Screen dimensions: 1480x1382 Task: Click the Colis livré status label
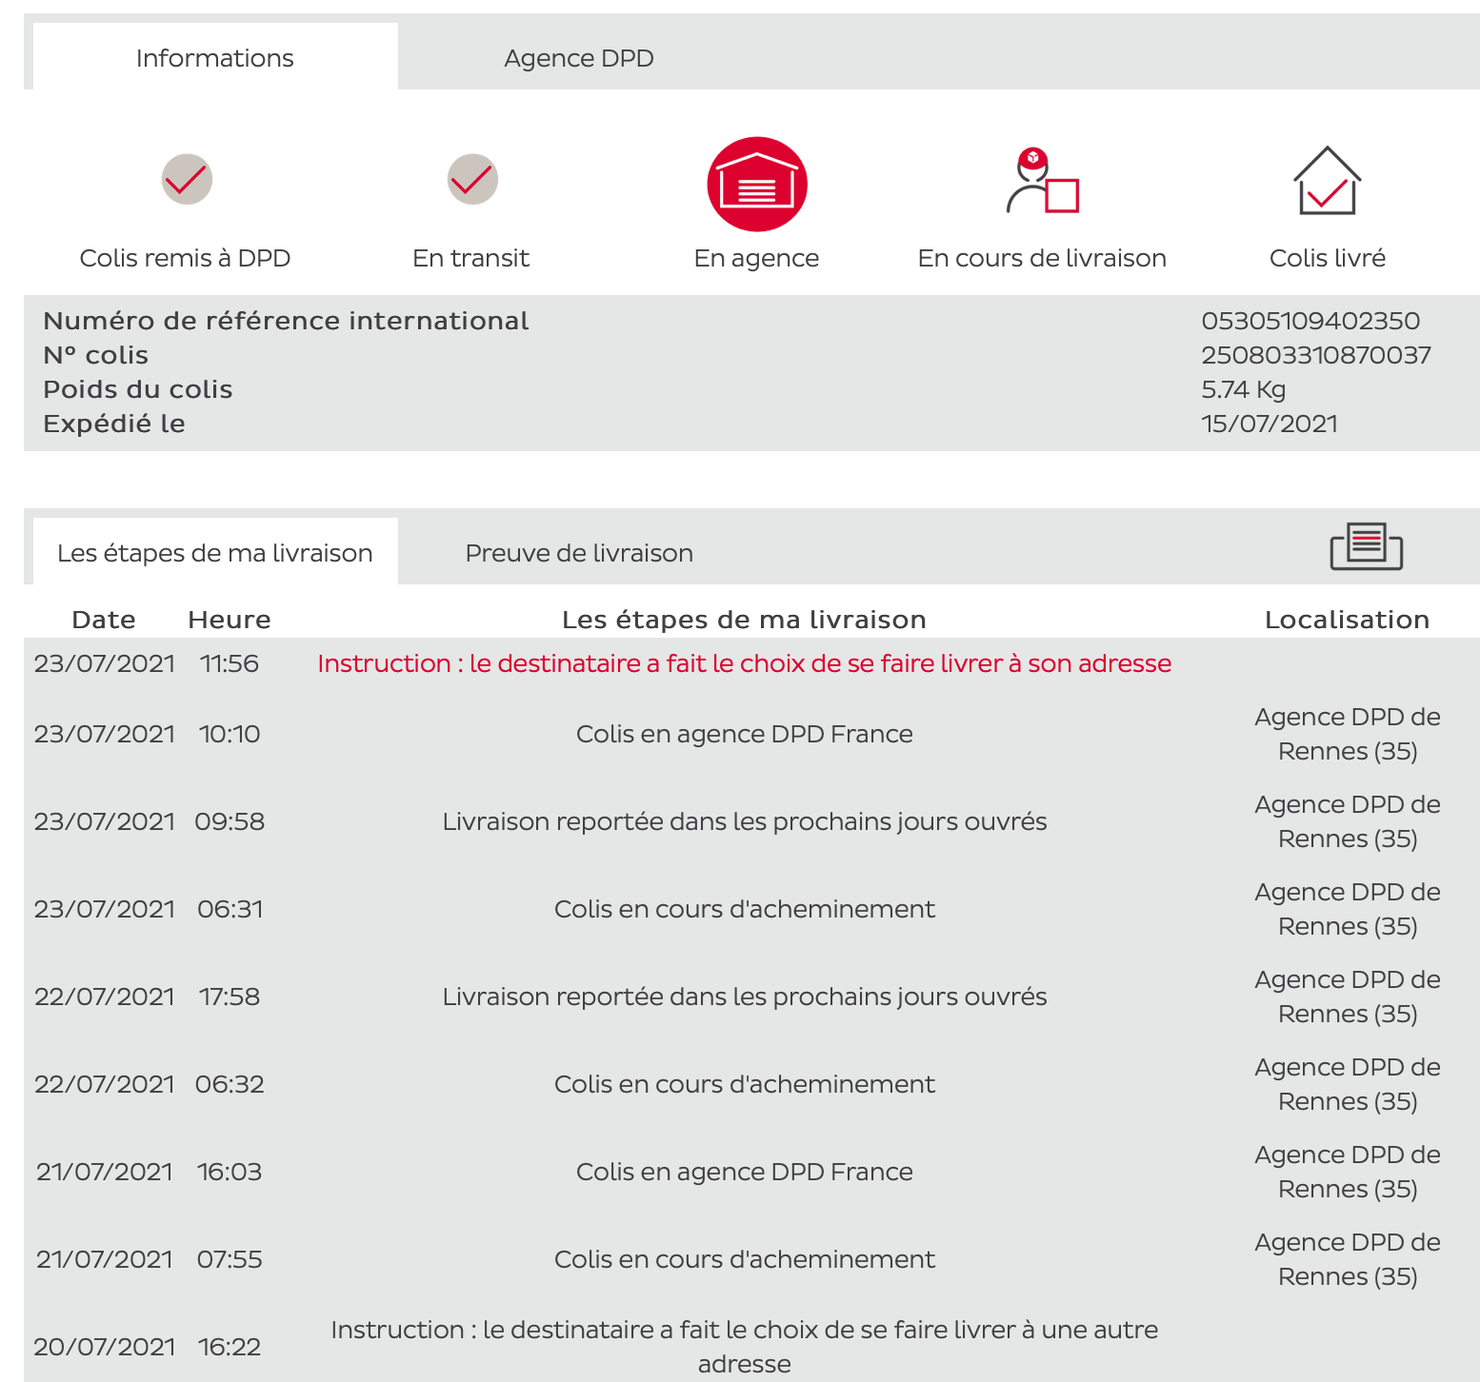1328,258
